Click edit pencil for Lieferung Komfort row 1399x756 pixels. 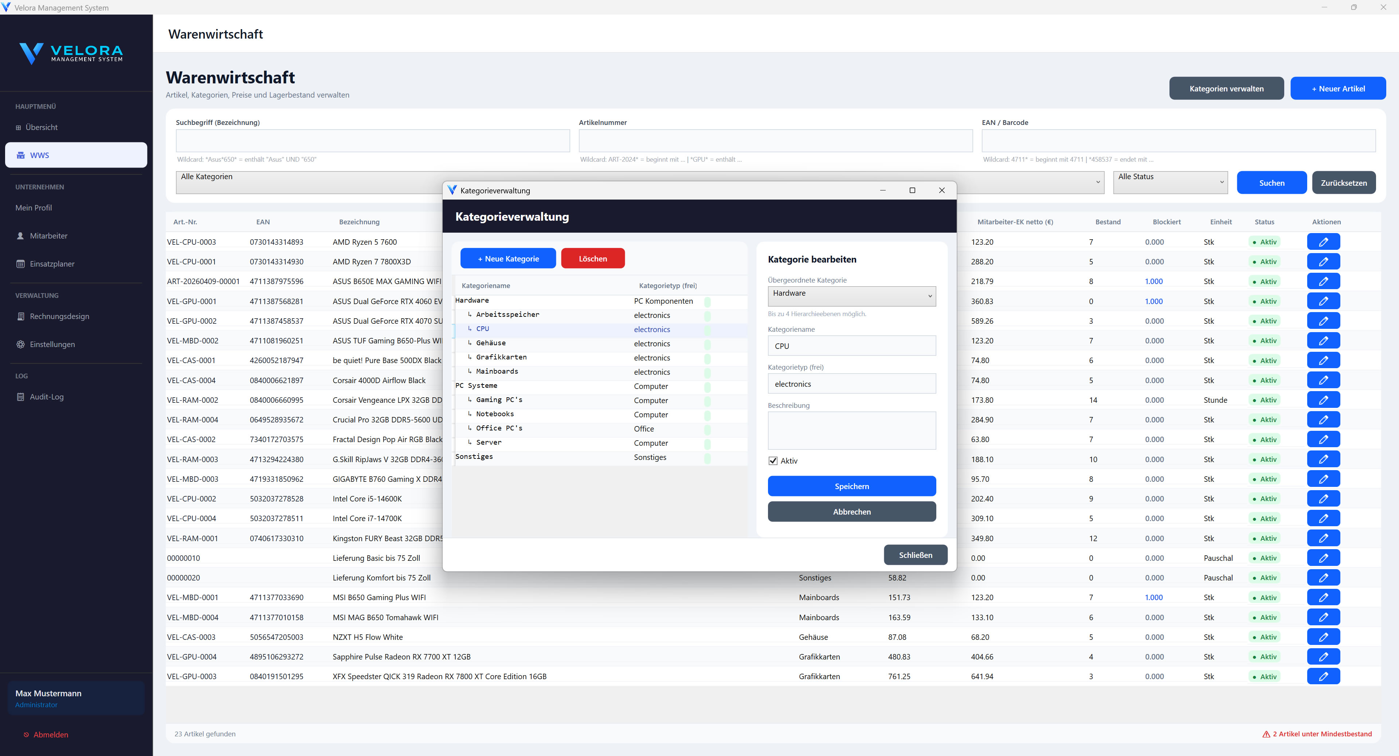1323,578
